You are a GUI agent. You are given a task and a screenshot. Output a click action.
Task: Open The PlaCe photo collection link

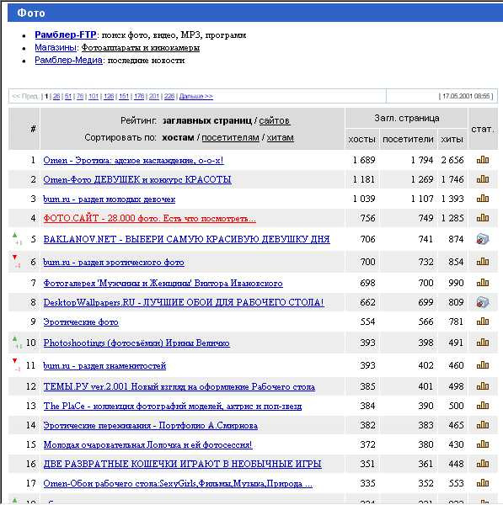[173, 407]
